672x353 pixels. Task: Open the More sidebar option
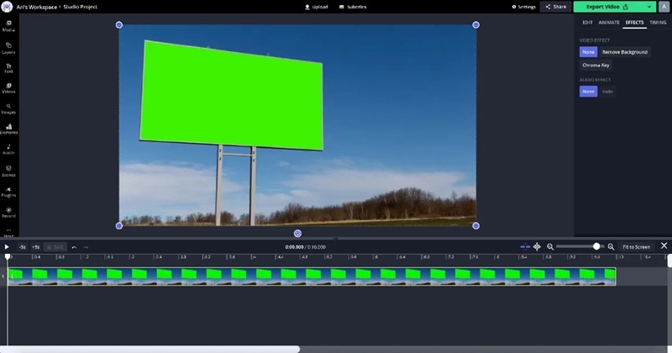[x=8, y=233]
